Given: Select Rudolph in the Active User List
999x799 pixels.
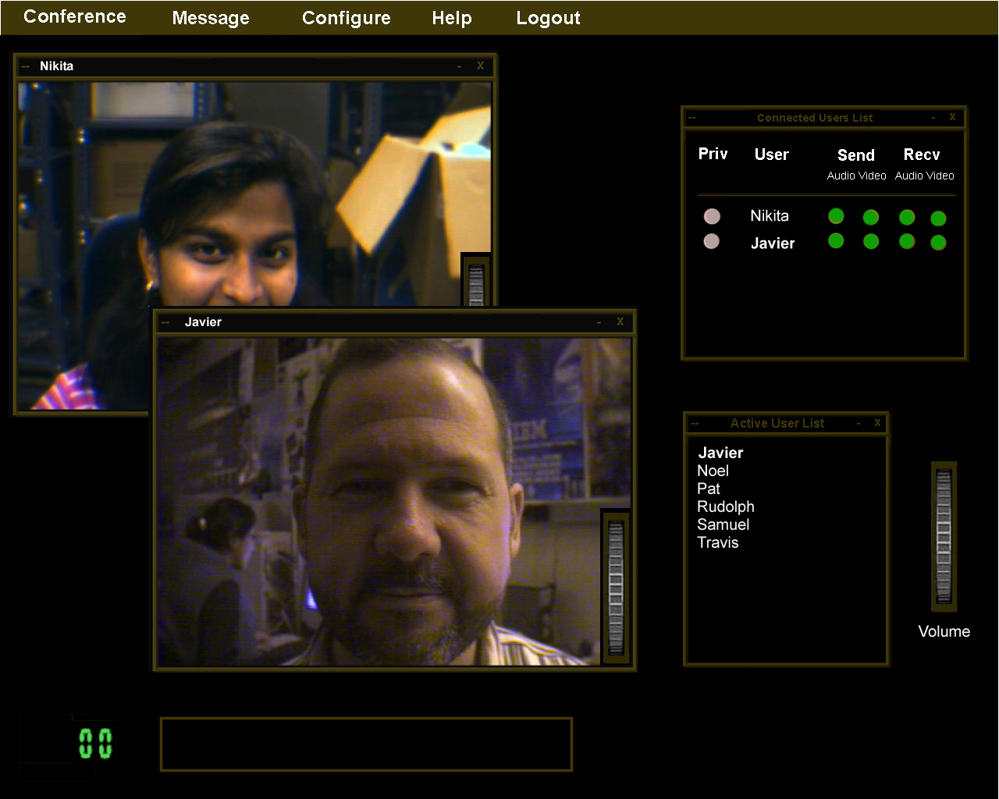Looking at the screenshot, I should 725,506.
